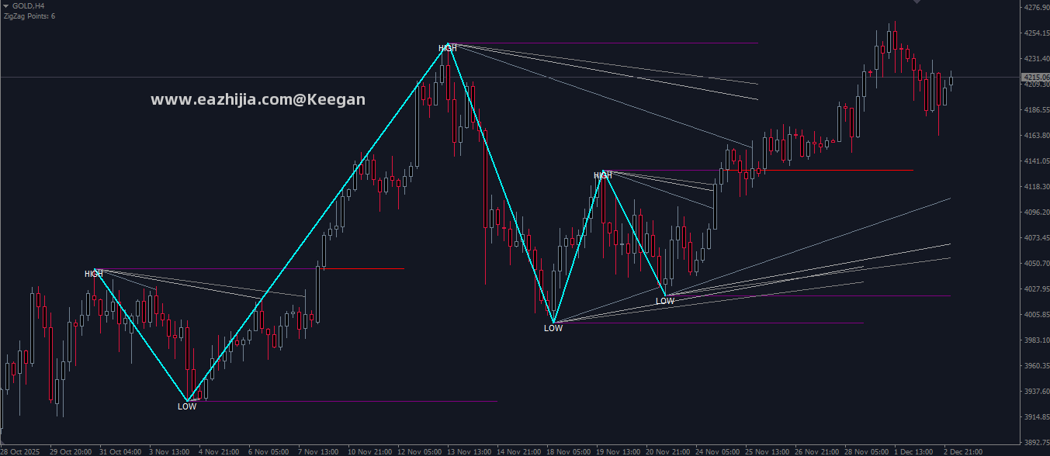The width and height of the screenshot is (1050, 456).
Task: Select the HIGH label at the 13 Nov peak
Action: point(448,48)
